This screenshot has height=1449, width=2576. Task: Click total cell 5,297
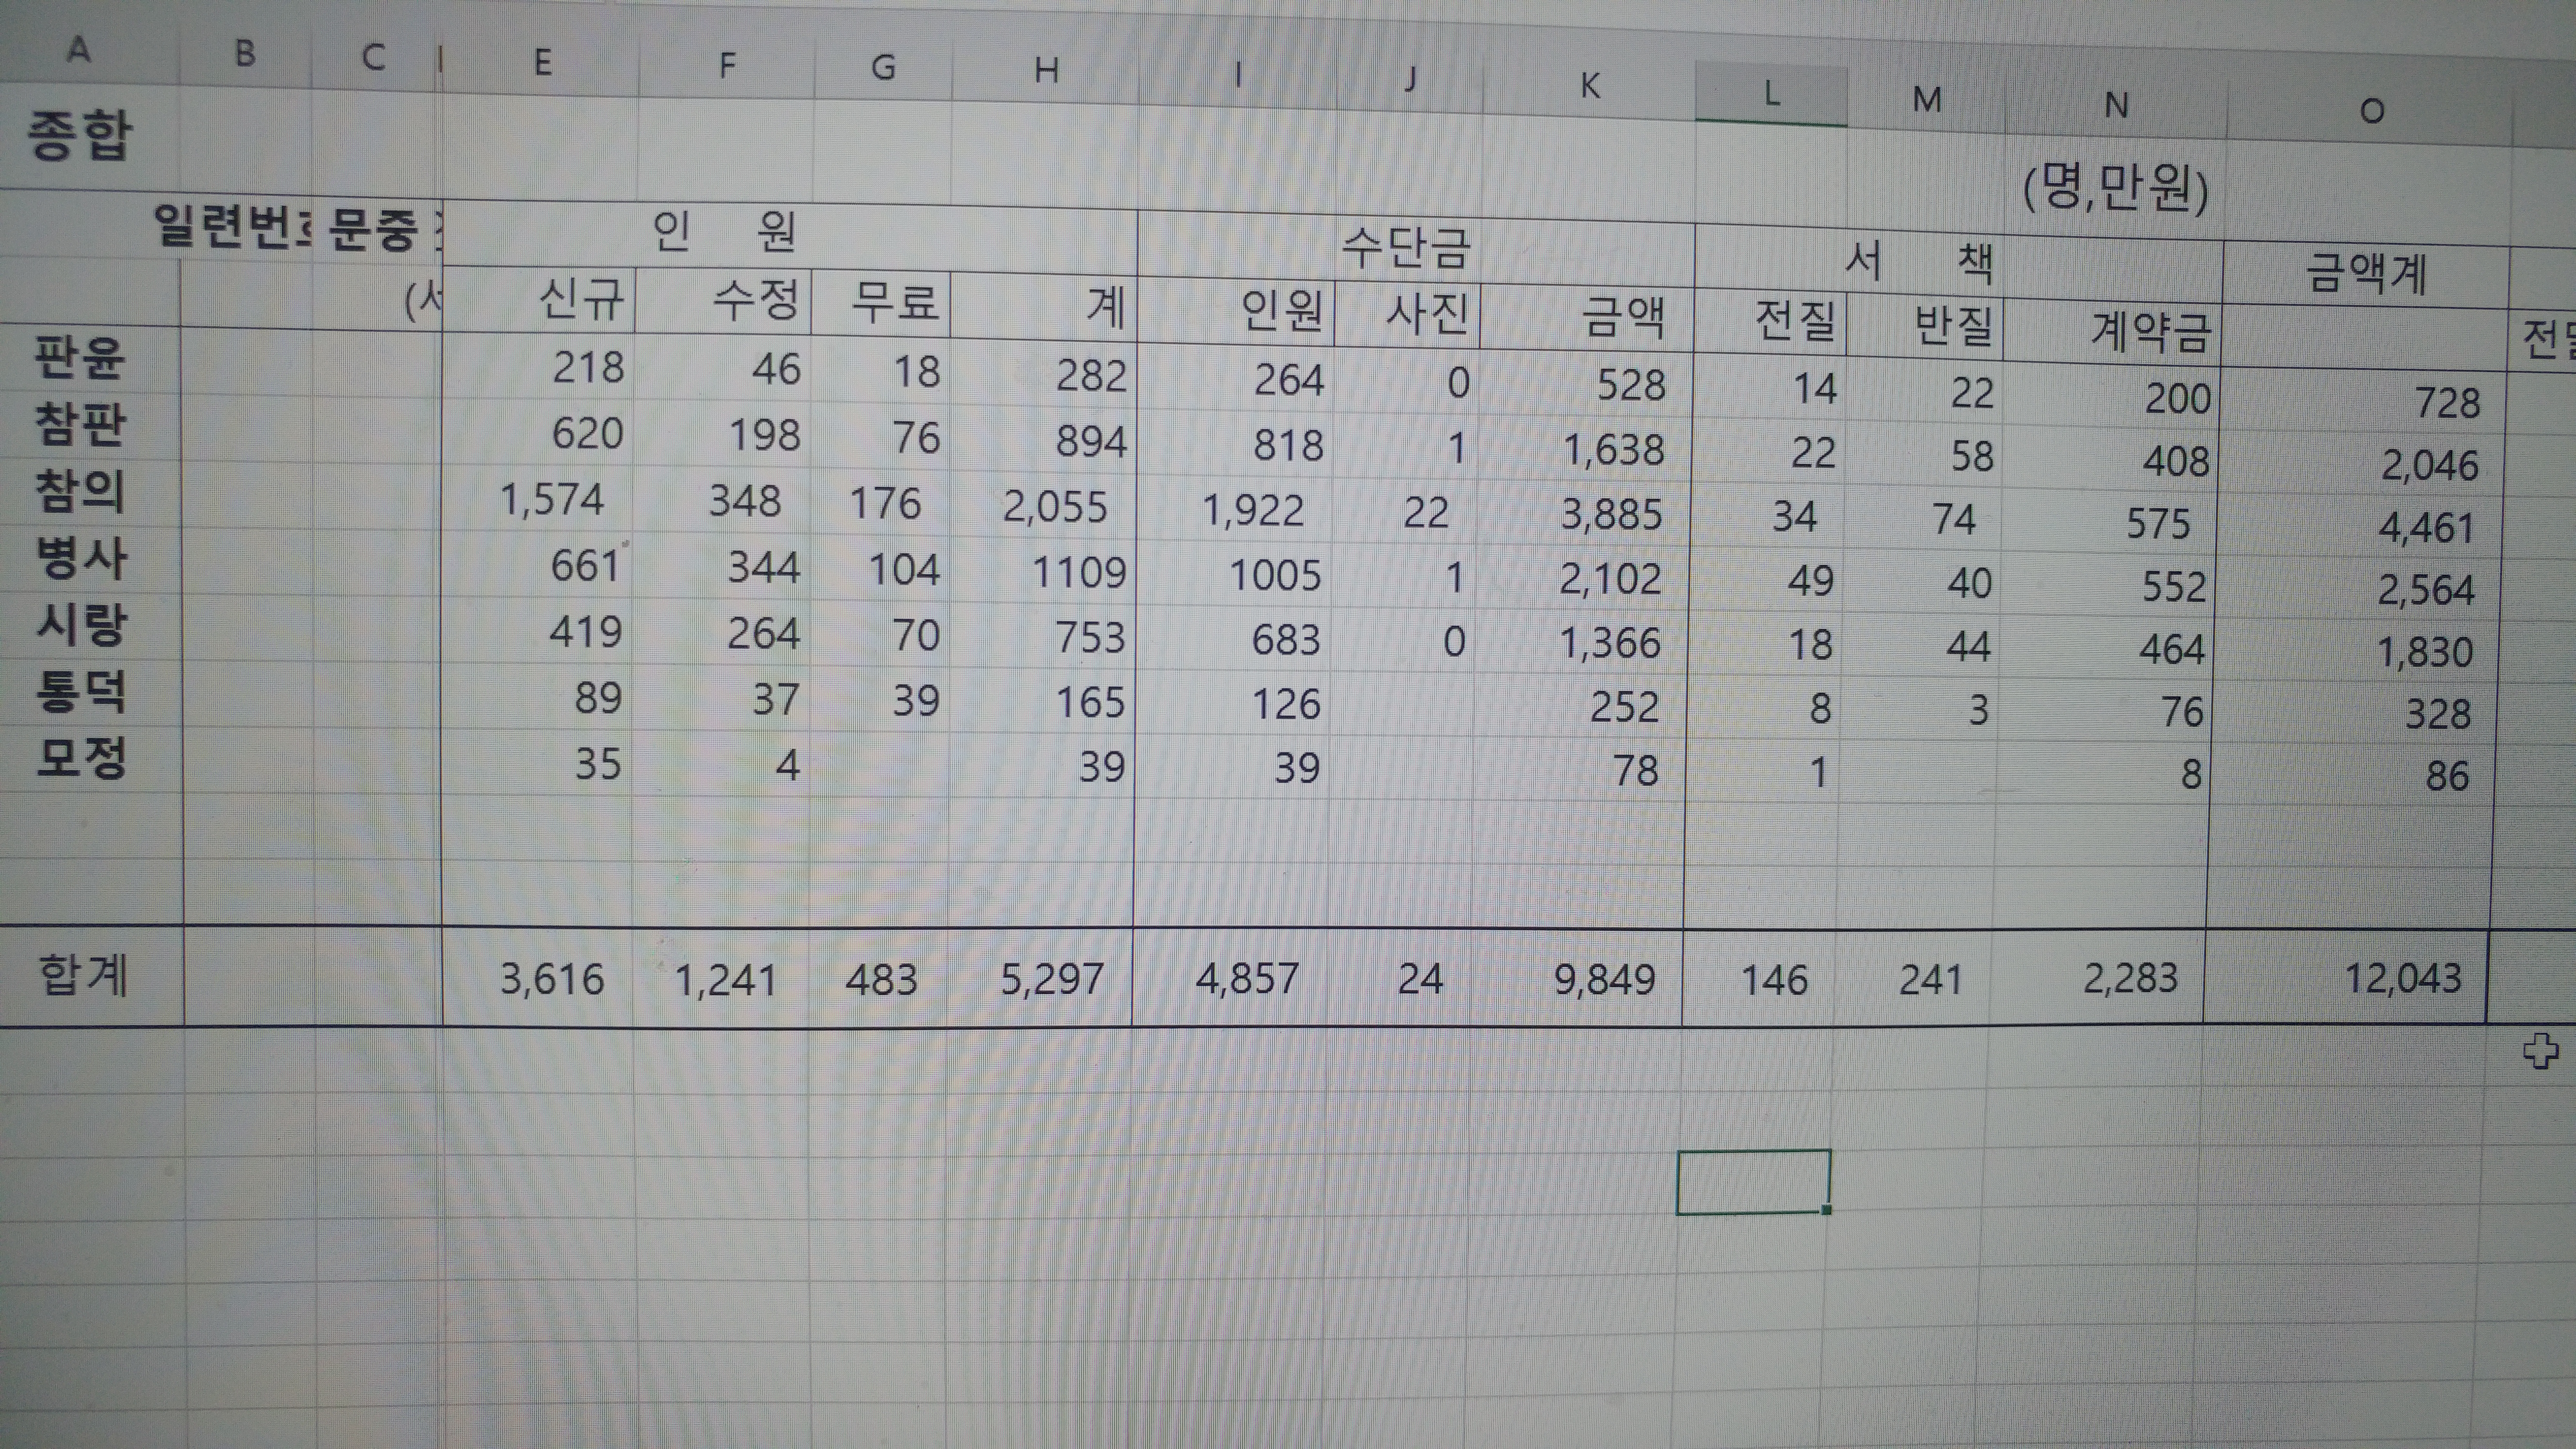(x=1052, y=979)
